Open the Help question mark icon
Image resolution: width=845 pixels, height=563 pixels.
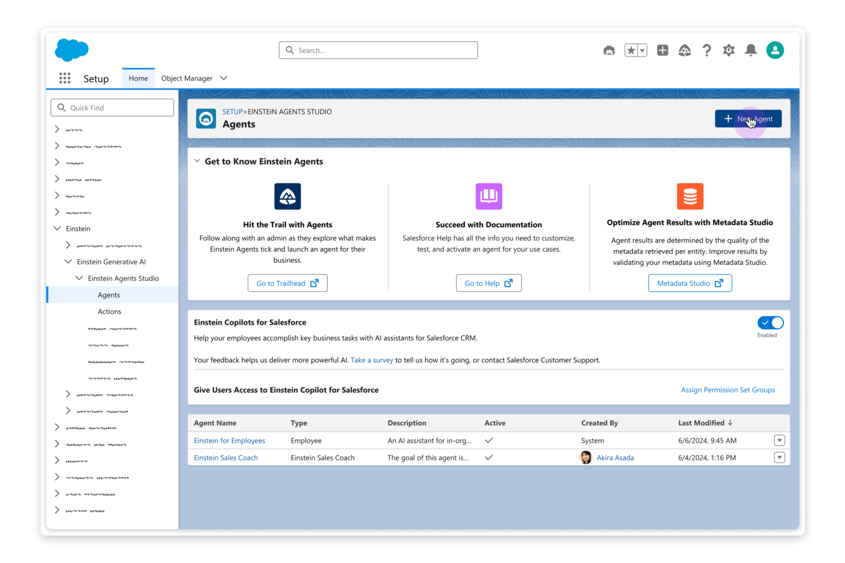pyautogui.click(x=706, y=50)
